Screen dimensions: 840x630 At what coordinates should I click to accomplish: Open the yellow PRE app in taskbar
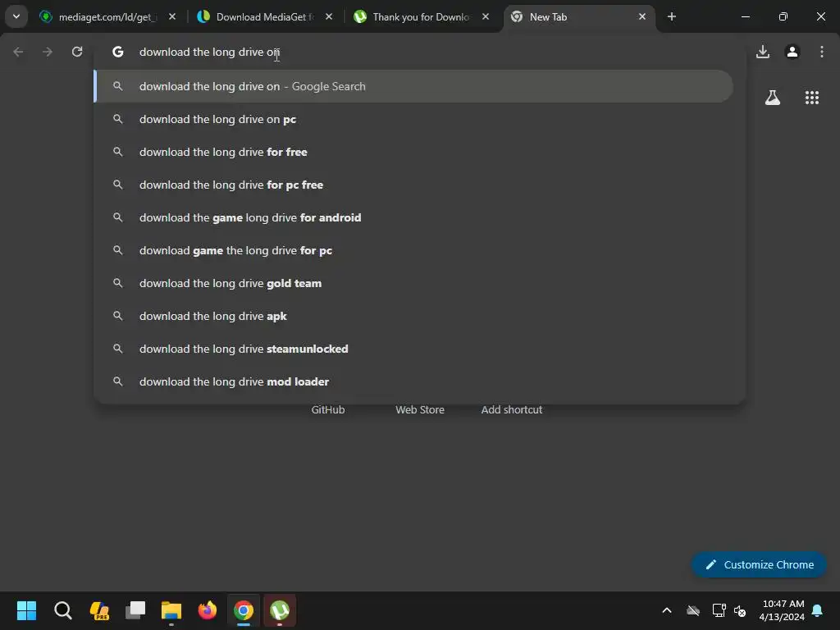click(x=99, y=610)
